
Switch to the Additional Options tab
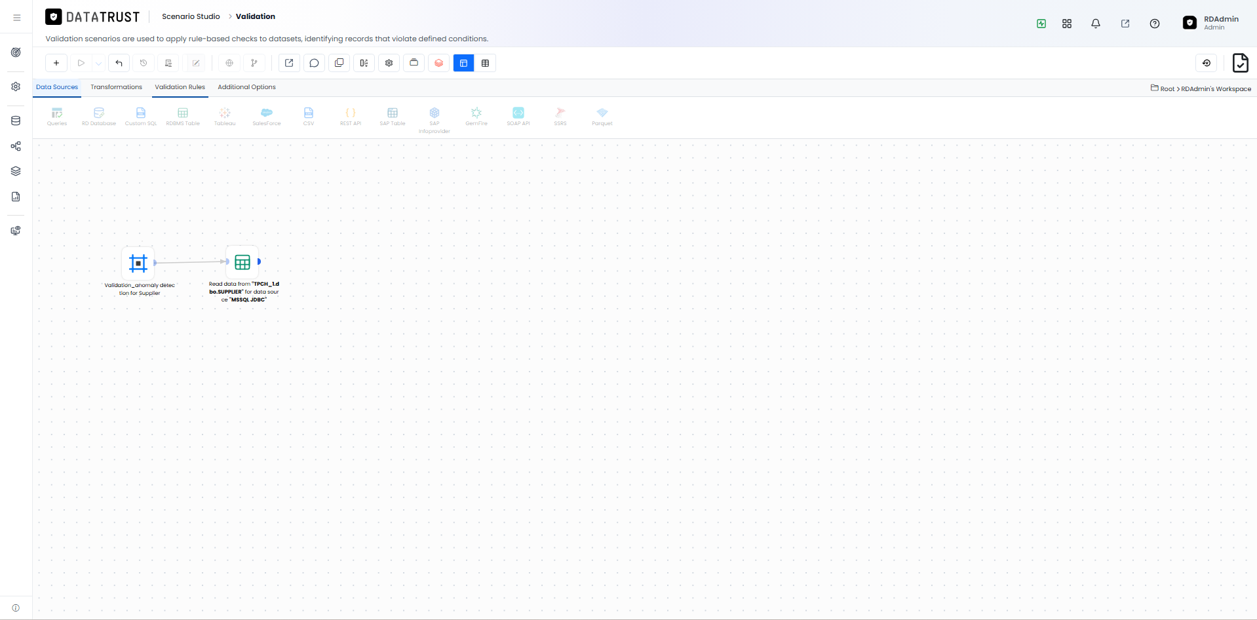[x=246, y=87]
